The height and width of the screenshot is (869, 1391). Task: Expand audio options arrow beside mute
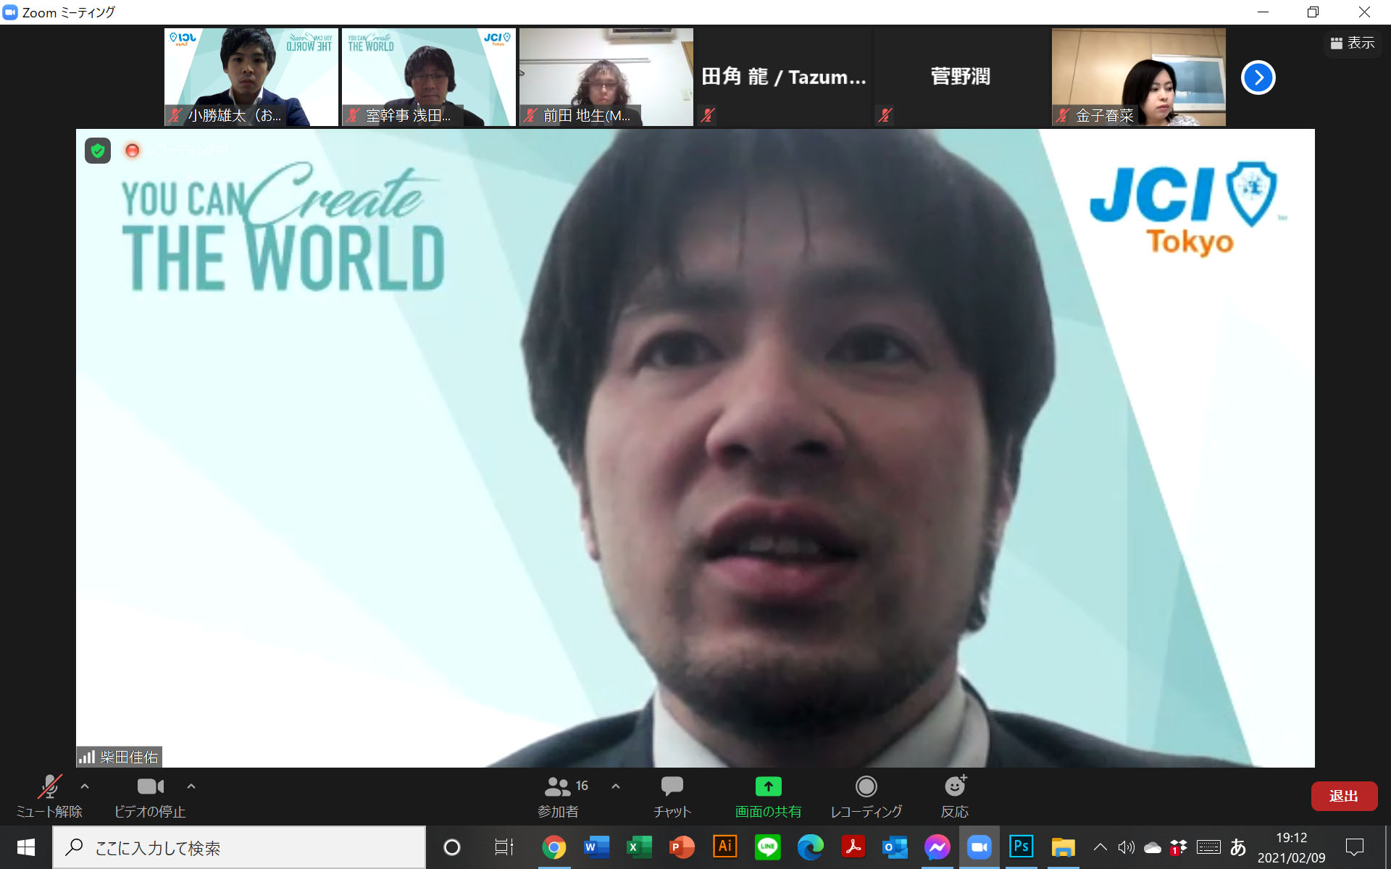[x=85, y=786]
